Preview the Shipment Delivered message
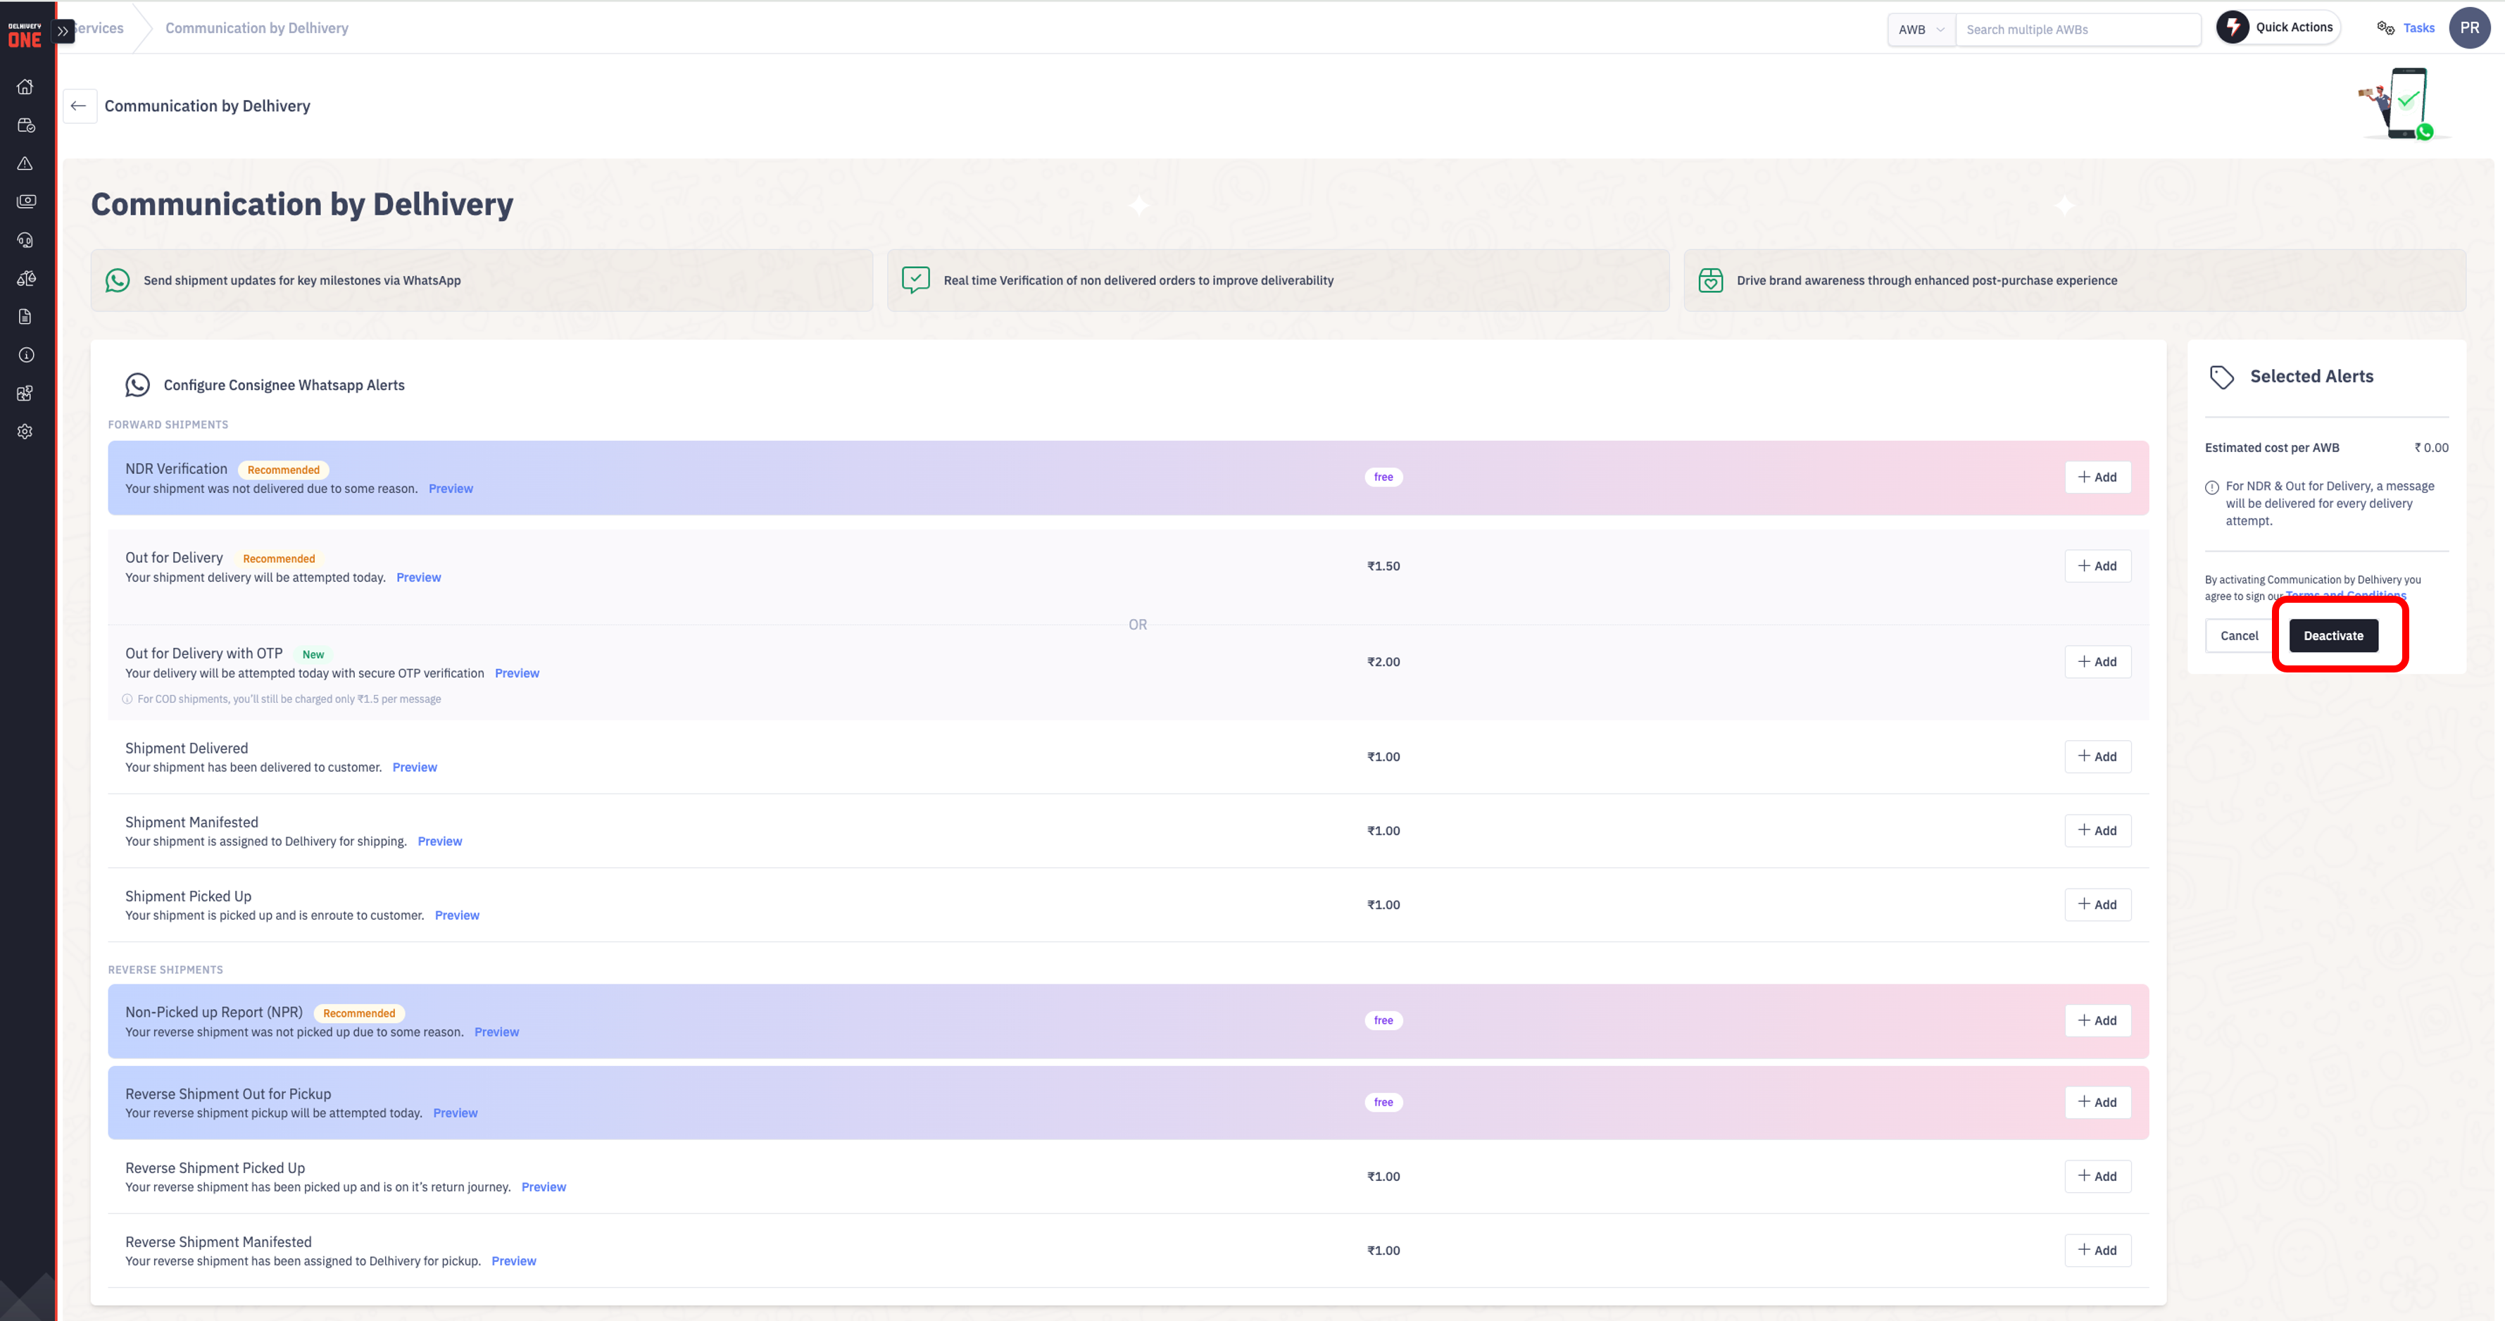 click(x=414, y=768)
